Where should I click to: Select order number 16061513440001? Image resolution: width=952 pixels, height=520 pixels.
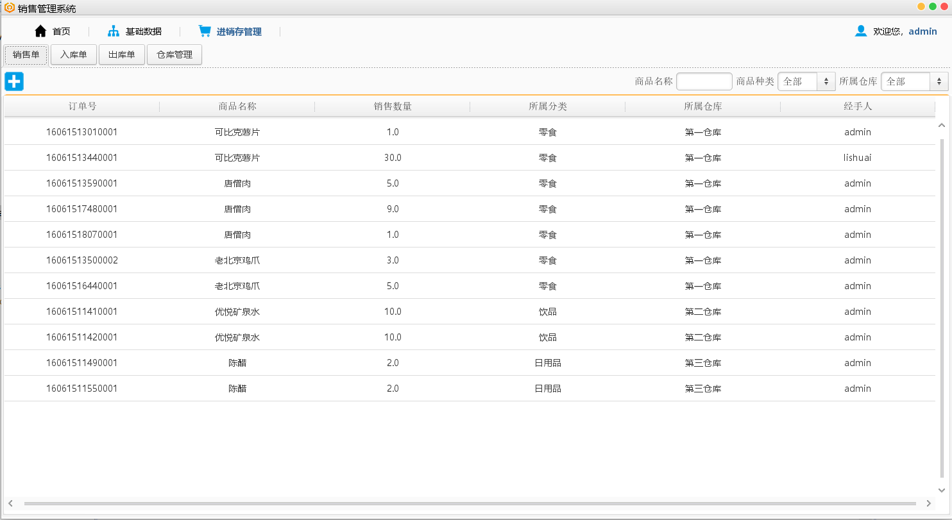tap(82, 158)
